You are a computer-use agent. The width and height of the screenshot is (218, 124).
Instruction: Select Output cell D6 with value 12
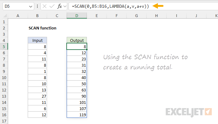77,53
